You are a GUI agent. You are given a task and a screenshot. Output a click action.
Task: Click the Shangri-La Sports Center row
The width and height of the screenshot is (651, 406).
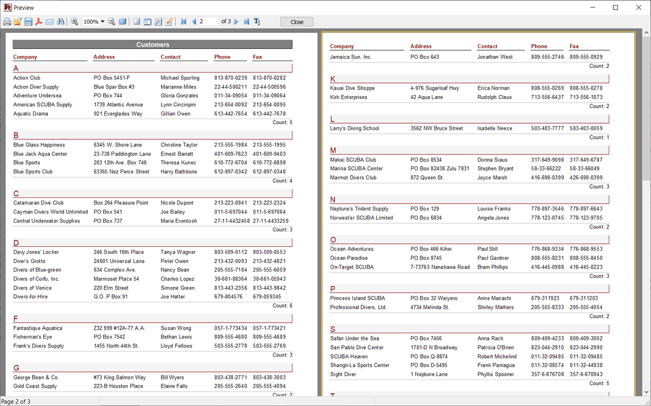[x=360, y=365]
